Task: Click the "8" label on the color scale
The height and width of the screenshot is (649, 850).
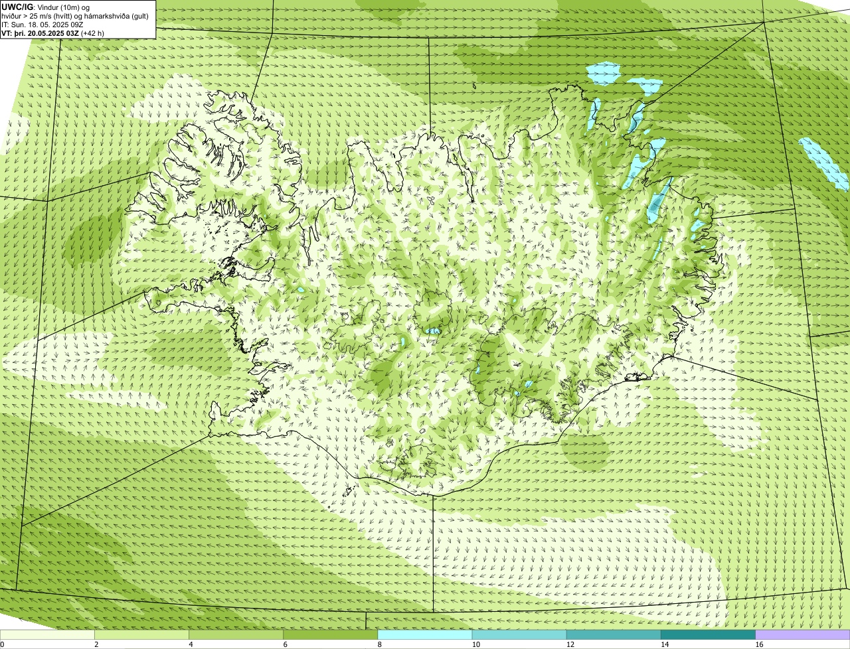Action: click(380, 644)
